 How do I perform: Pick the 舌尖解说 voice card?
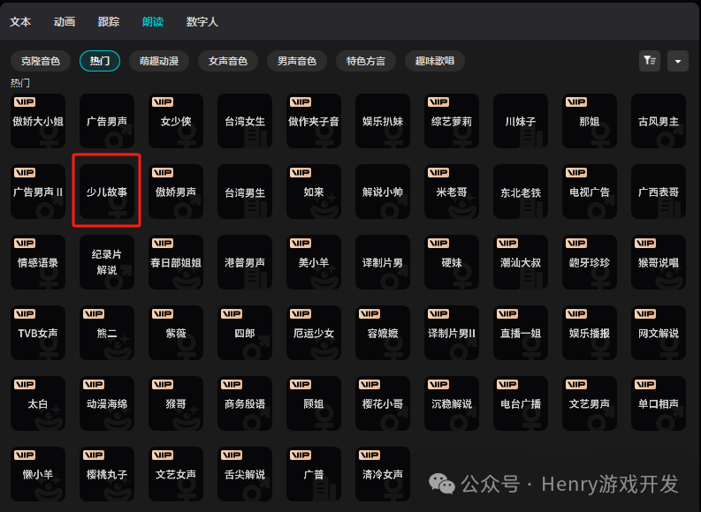(245, 474)
